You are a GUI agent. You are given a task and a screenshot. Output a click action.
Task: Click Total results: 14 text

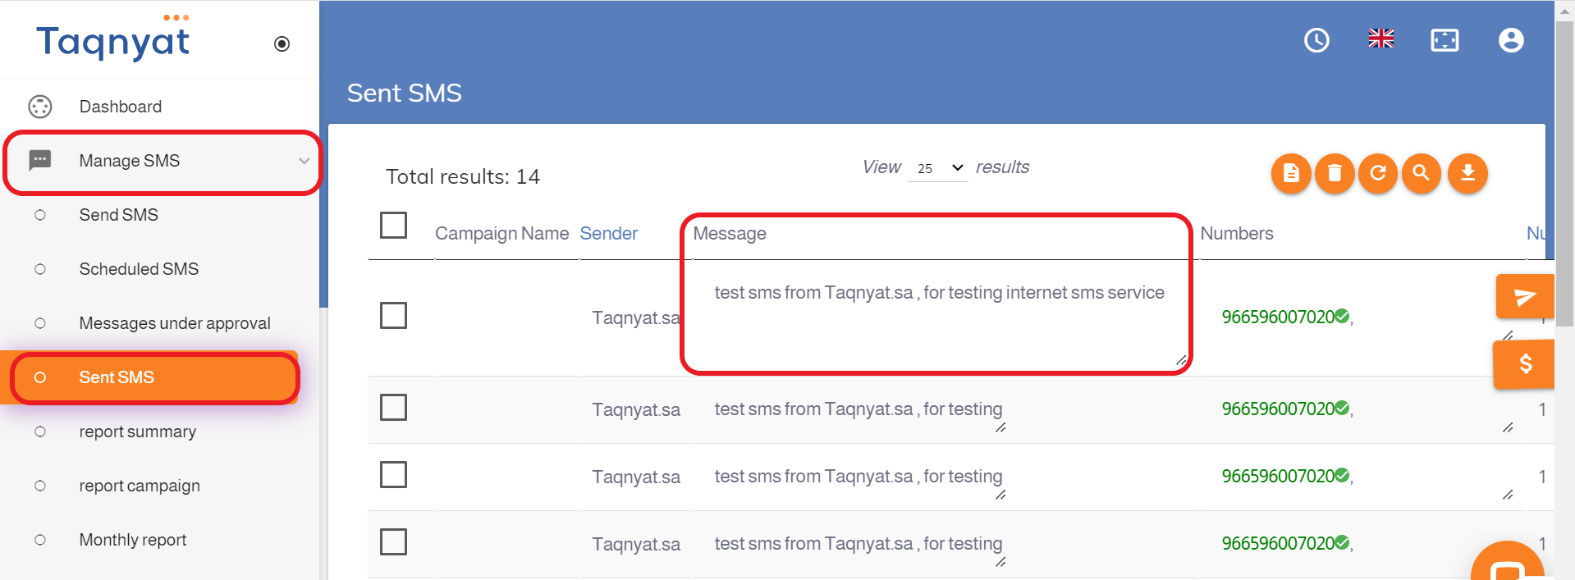coord(463,176)
